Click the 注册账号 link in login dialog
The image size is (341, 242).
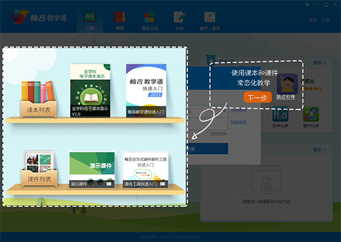pos(239,110)
